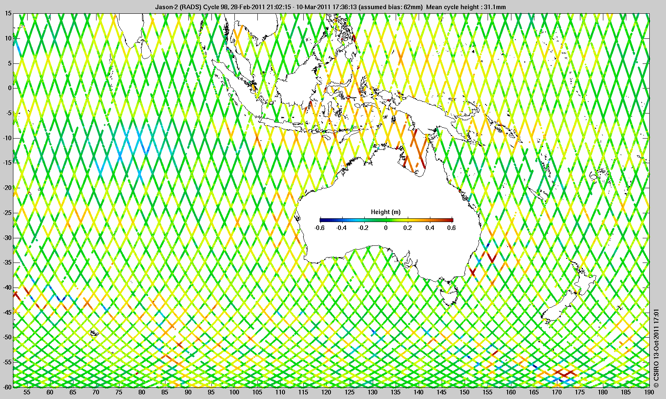Click longitude axis label '90'
The image size is (666, 399).
coord(188,392)
